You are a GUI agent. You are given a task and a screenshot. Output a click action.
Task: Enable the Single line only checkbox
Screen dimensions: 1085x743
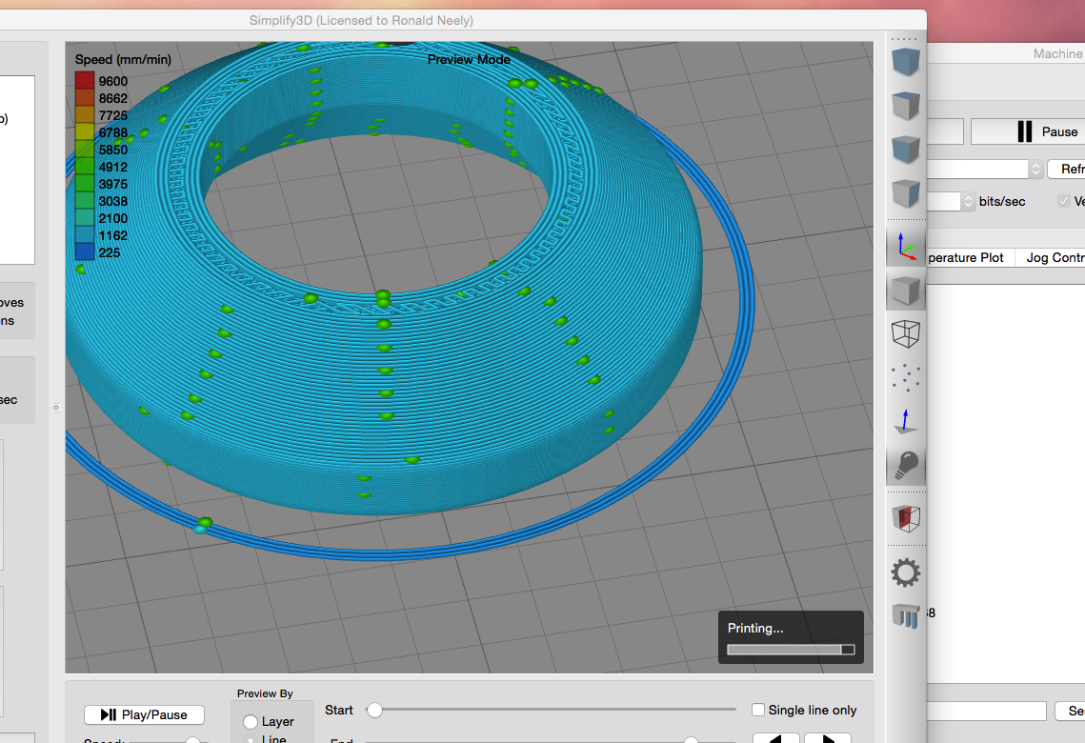[758, 710]
